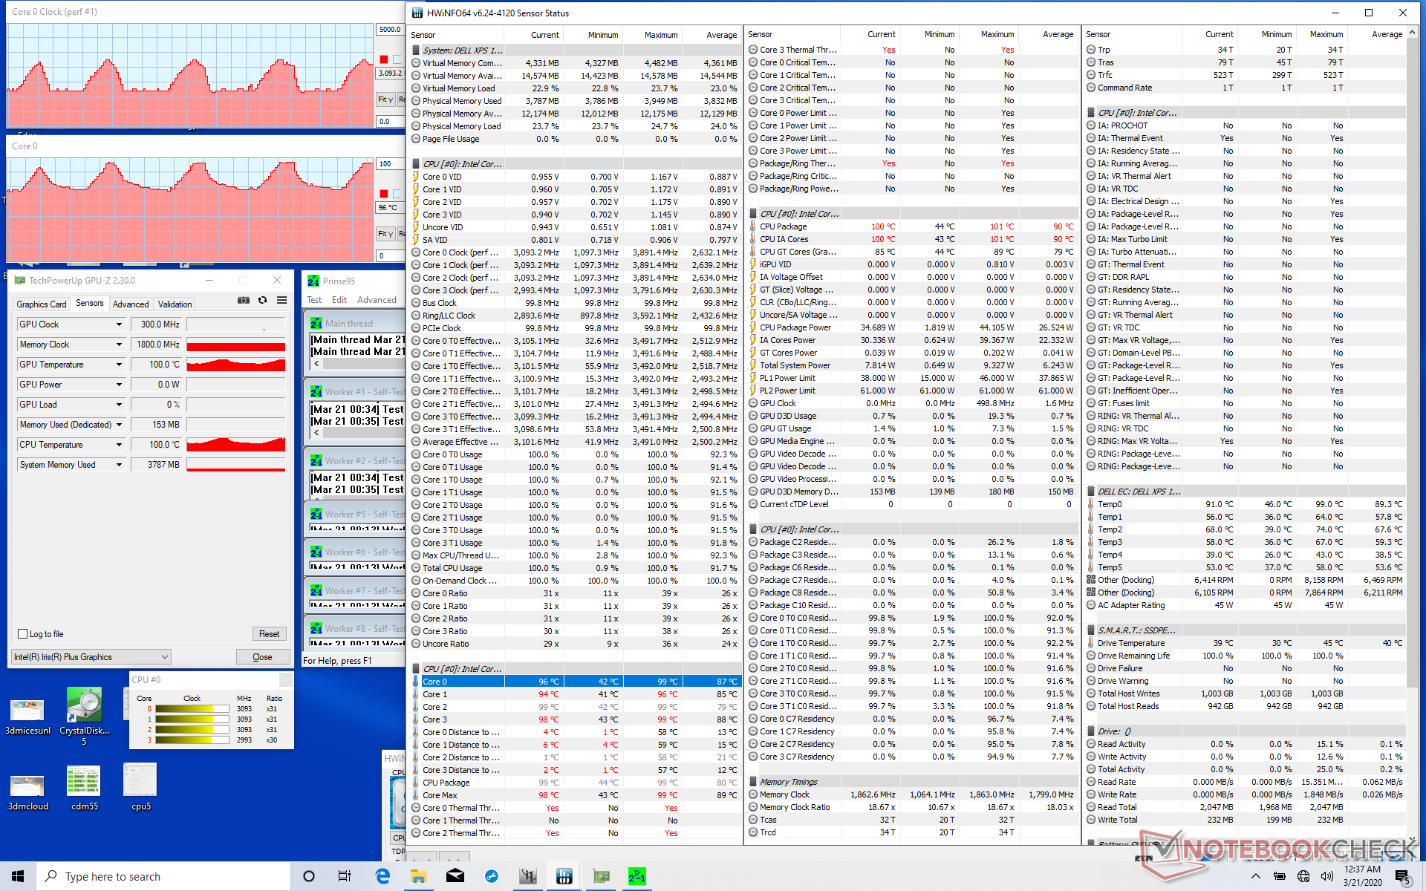Open the Intel Iris Plus Graphics device dropdown

pyautogui.click(x=165, y=657)
